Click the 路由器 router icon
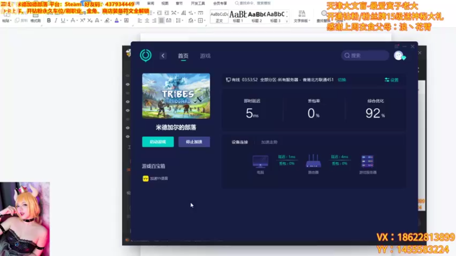Image resolution: width=456 pixels, height=256 pixels. 313,161
